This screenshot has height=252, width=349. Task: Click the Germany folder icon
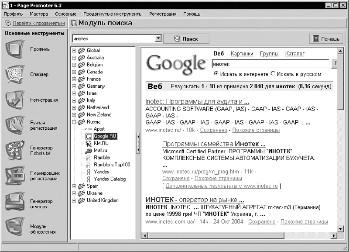pyautogui.click(x=82, y=86)
